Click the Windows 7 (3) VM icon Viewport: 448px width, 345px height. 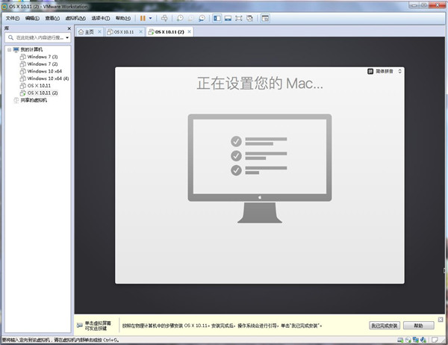point(23,57)
